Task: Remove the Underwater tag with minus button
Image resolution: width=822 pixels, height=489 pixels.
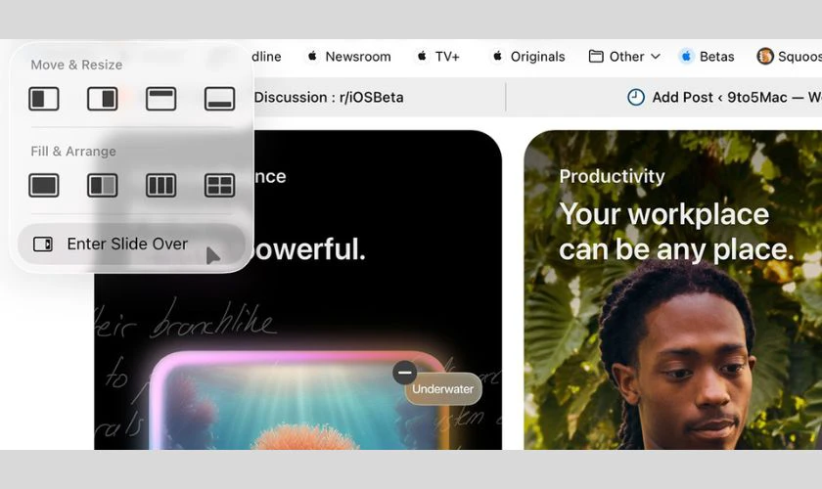Action: 404,373
